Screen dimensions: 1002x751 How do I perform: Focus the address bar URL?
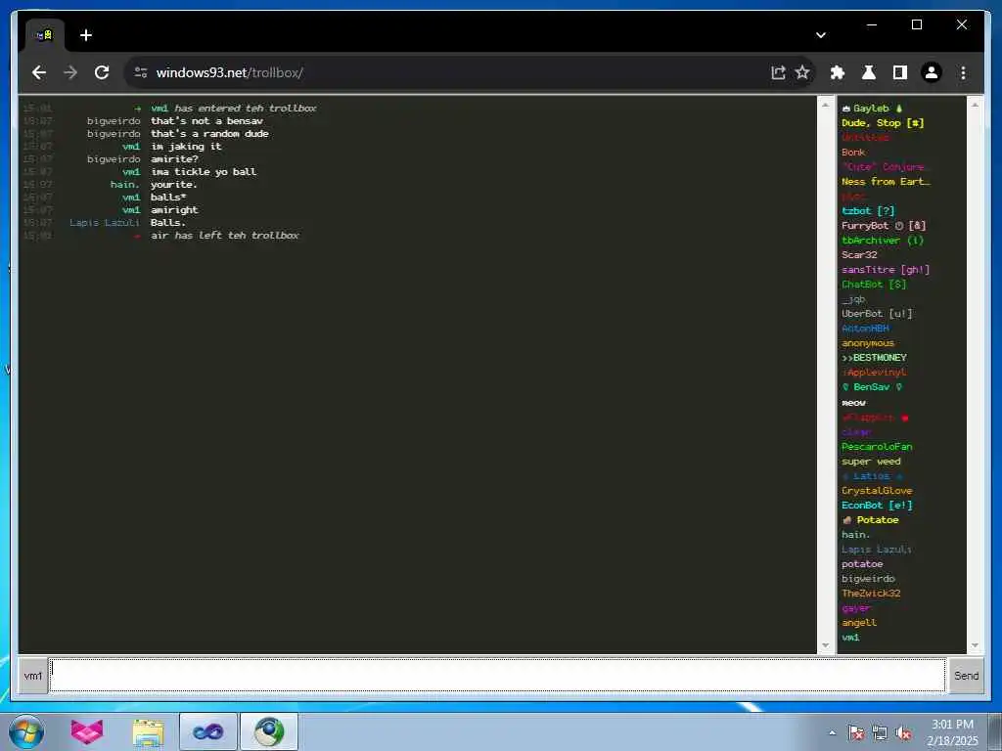[x=229, y=72]
